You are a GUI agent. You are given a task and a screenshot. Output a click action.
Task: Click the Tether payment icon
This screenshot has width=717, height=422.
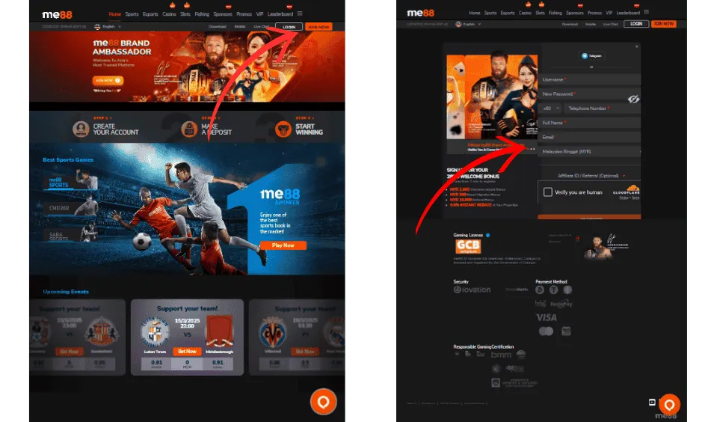click(554, 290)
